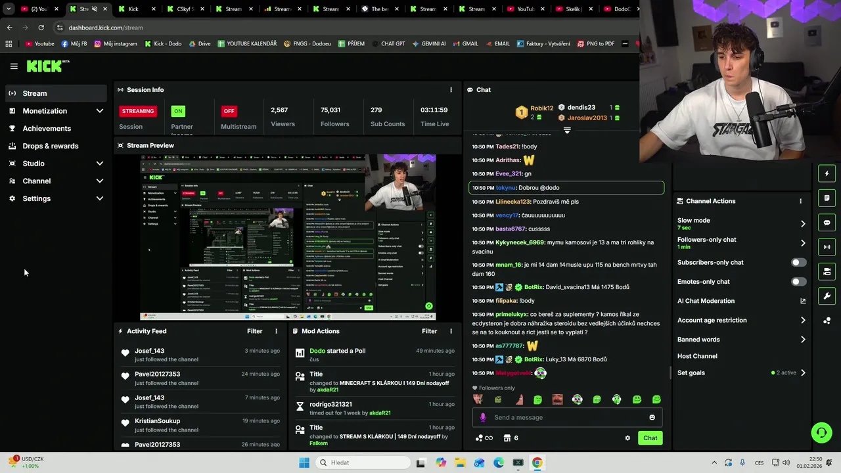This screenshot has width=841, height=473.
Task: Open CHAT GPT bookmark
Action: coord(388,44)
